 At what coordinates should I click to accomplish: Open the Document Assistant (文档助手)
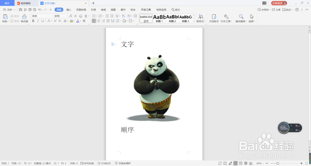(x=214, y=18)
